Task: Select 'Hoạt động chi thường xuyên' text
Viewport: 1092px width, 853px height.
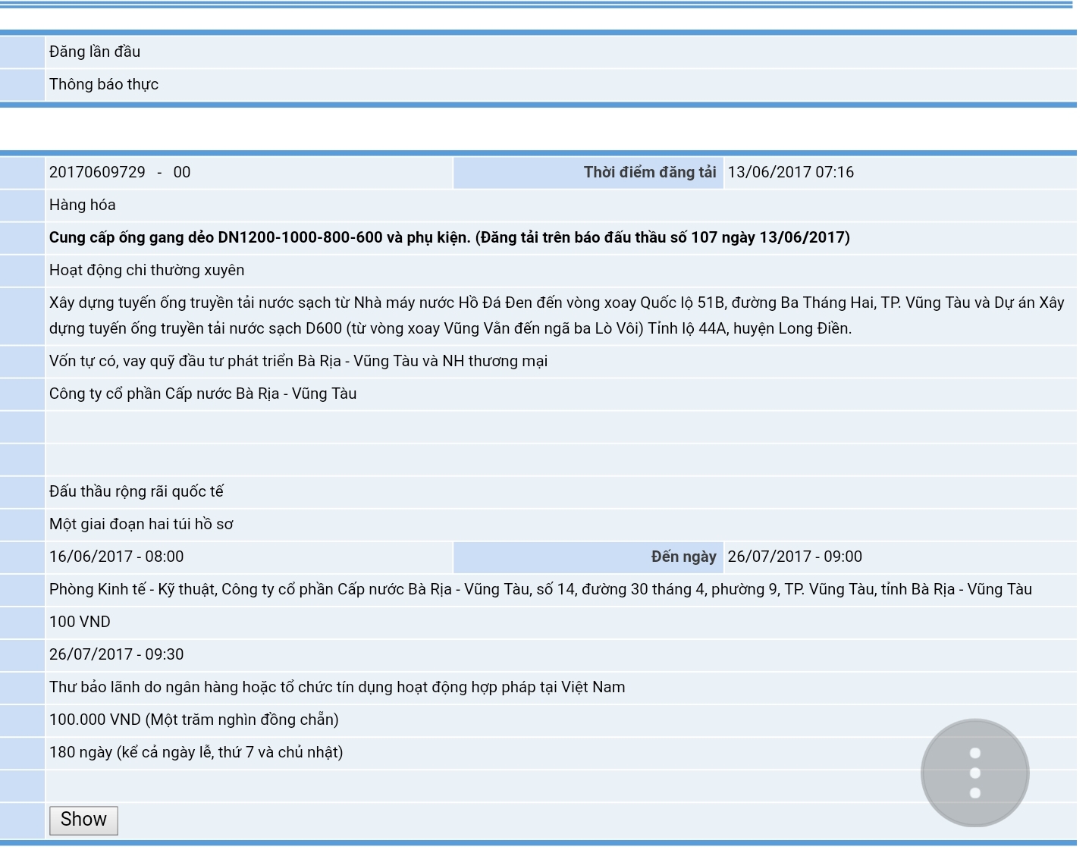Action: click(146, 270)
